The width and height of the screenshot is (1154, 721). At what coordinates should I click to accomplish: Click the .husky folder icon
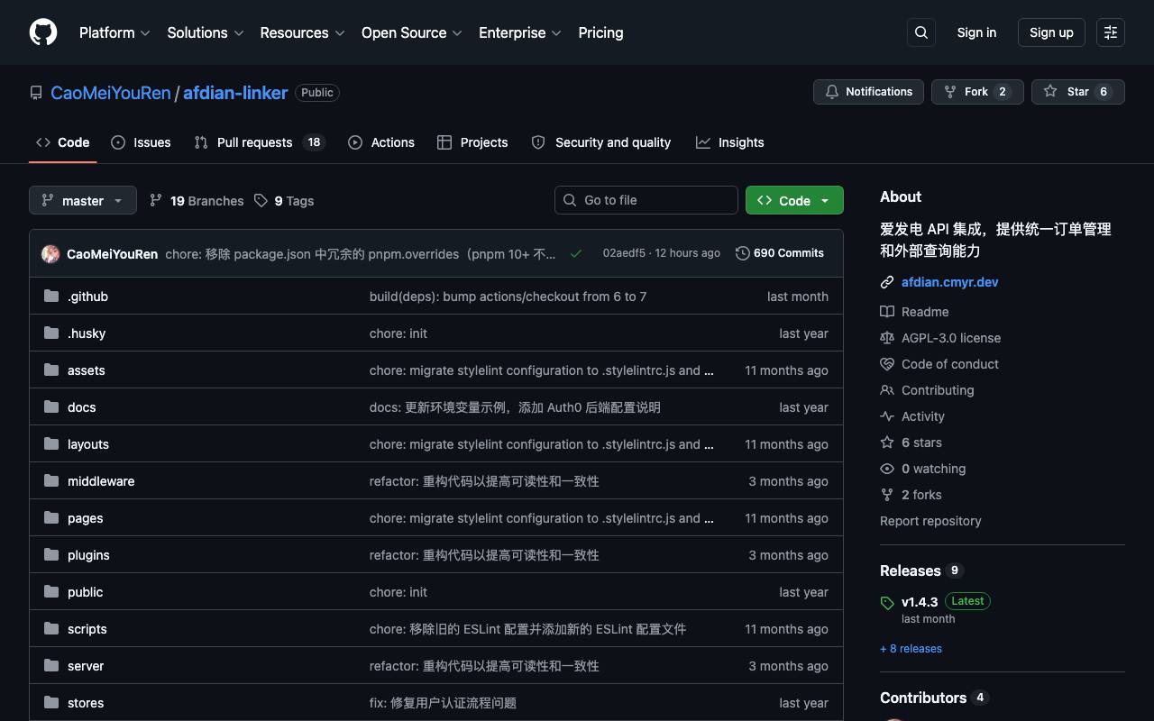click(51, 333)
